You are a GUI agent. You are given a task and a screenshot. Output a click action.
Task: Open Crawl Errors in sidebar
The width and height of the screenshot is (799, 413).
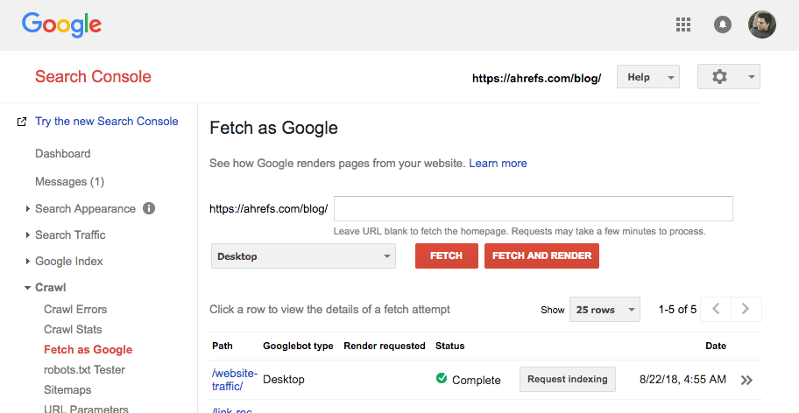tap(75, 309)
